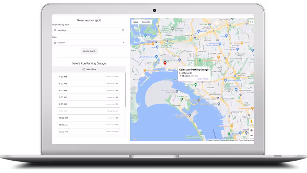The width and height of the screenshot is (307, 173).
Task: Click the red parking location pin
Action: tap(165, 63)
